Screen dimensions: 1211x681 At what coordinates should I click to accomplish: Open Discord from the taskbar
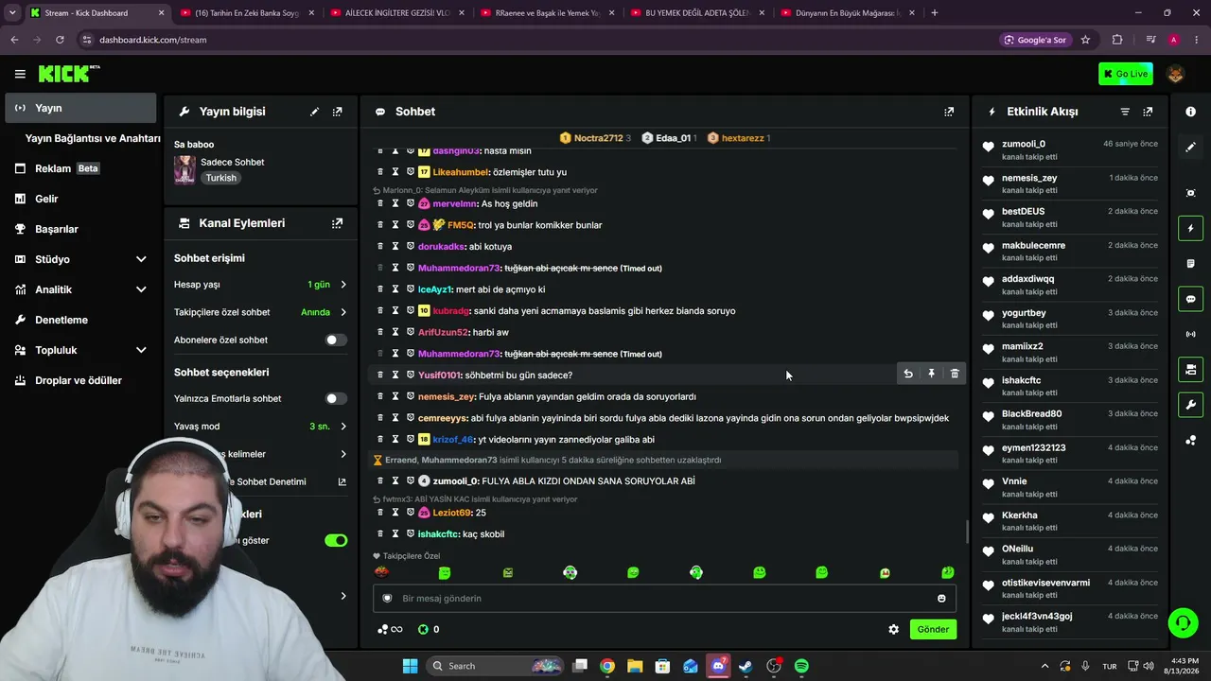(x=718, y=666)
